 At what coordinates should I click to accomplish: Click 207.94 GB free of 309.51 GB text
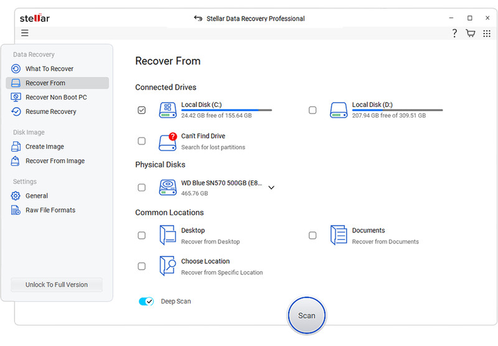(x=388, y=116)
